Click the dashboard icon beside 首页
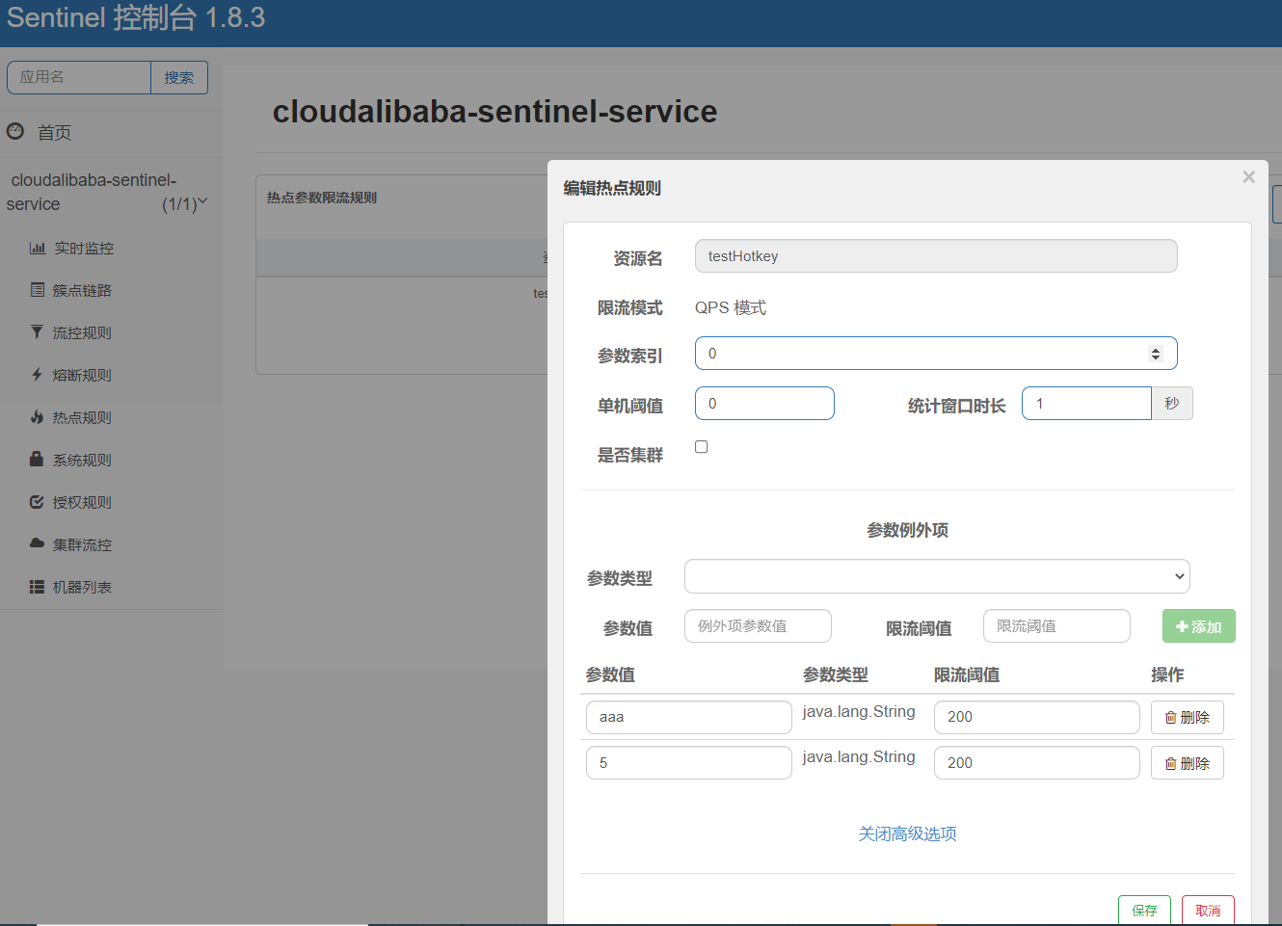The height and width of the screenshot is (926, 1282). point(15,131)
